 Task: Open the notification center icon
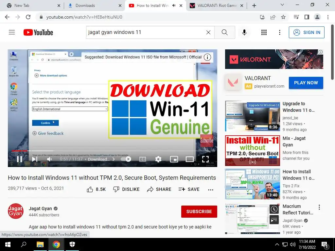pyautogui.click(x=325, y=245)
